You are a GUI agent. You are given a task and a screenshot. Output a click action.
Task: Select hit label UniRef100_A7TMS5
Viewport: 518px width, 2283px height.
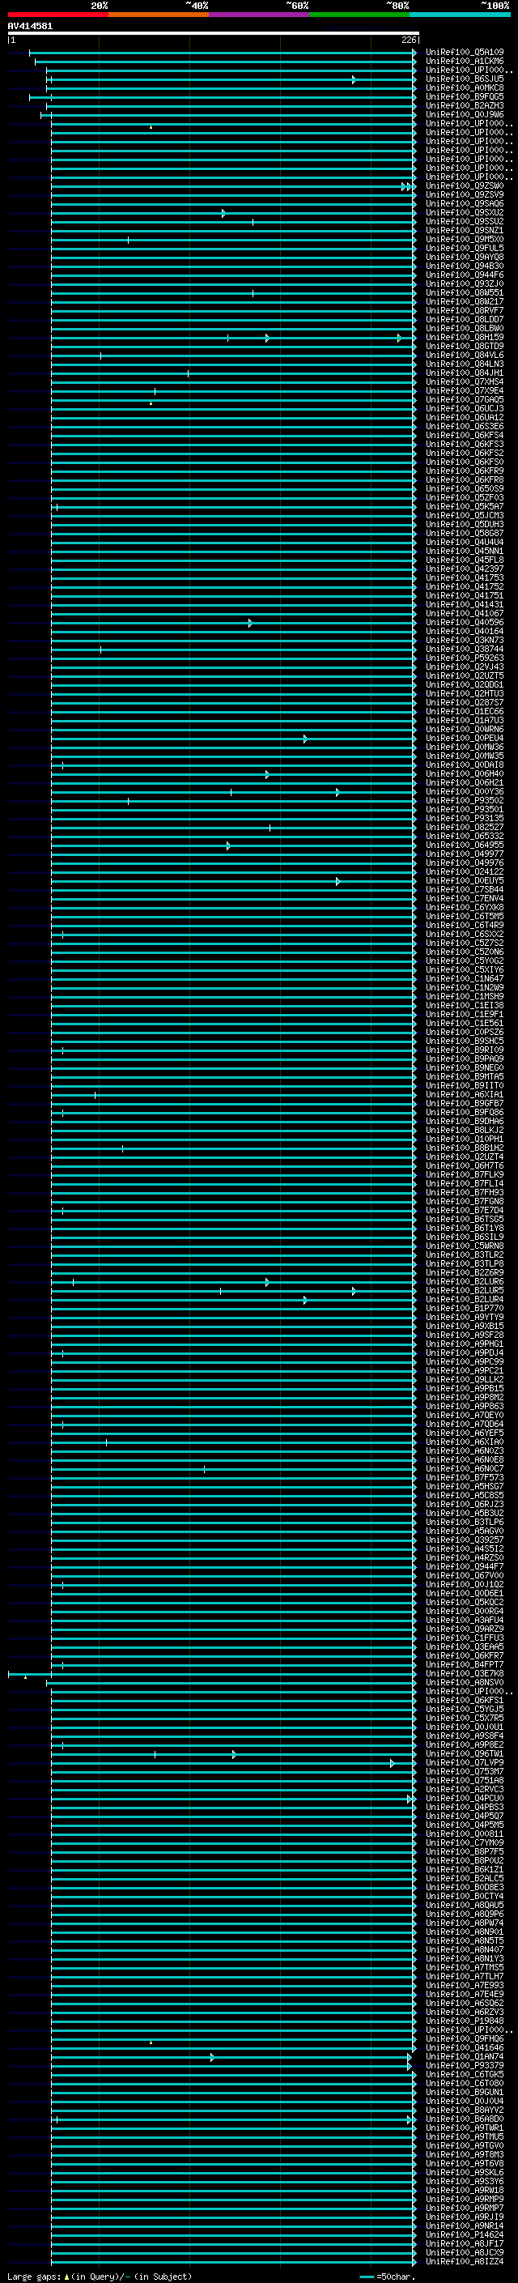465,1967
